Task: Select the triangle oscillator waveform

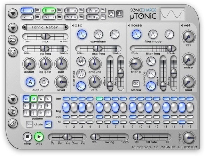Action: (98, 34)
